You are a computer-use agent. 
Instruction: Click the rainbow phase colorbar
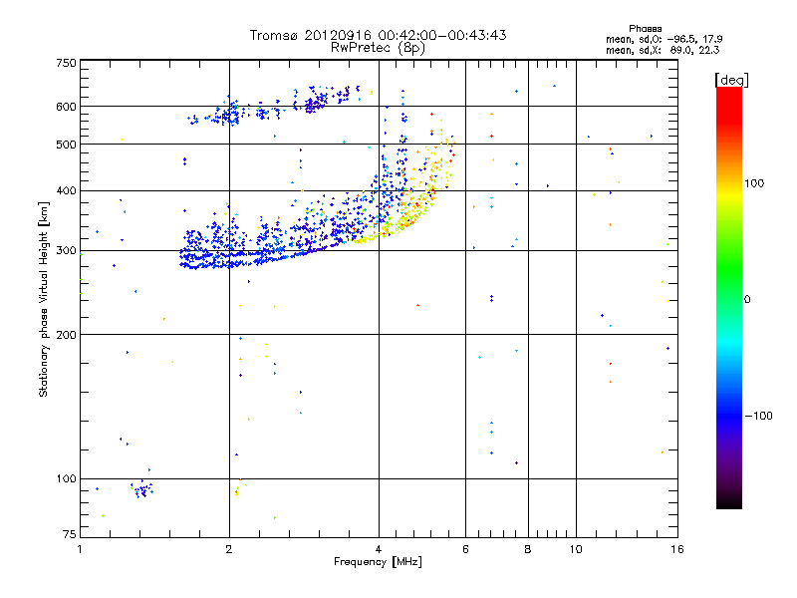[x=729, y=297]
